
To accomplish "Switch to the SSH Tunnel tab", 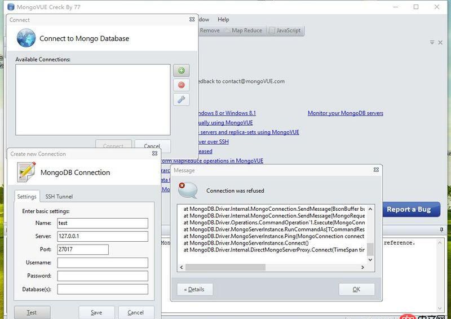I will point(59,197).
